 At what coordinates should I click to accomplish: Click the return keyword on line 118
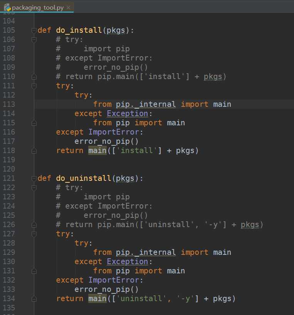(70, 150)
